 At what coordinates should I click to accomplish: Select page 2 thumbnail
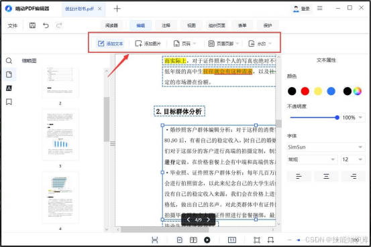(60, 82)
